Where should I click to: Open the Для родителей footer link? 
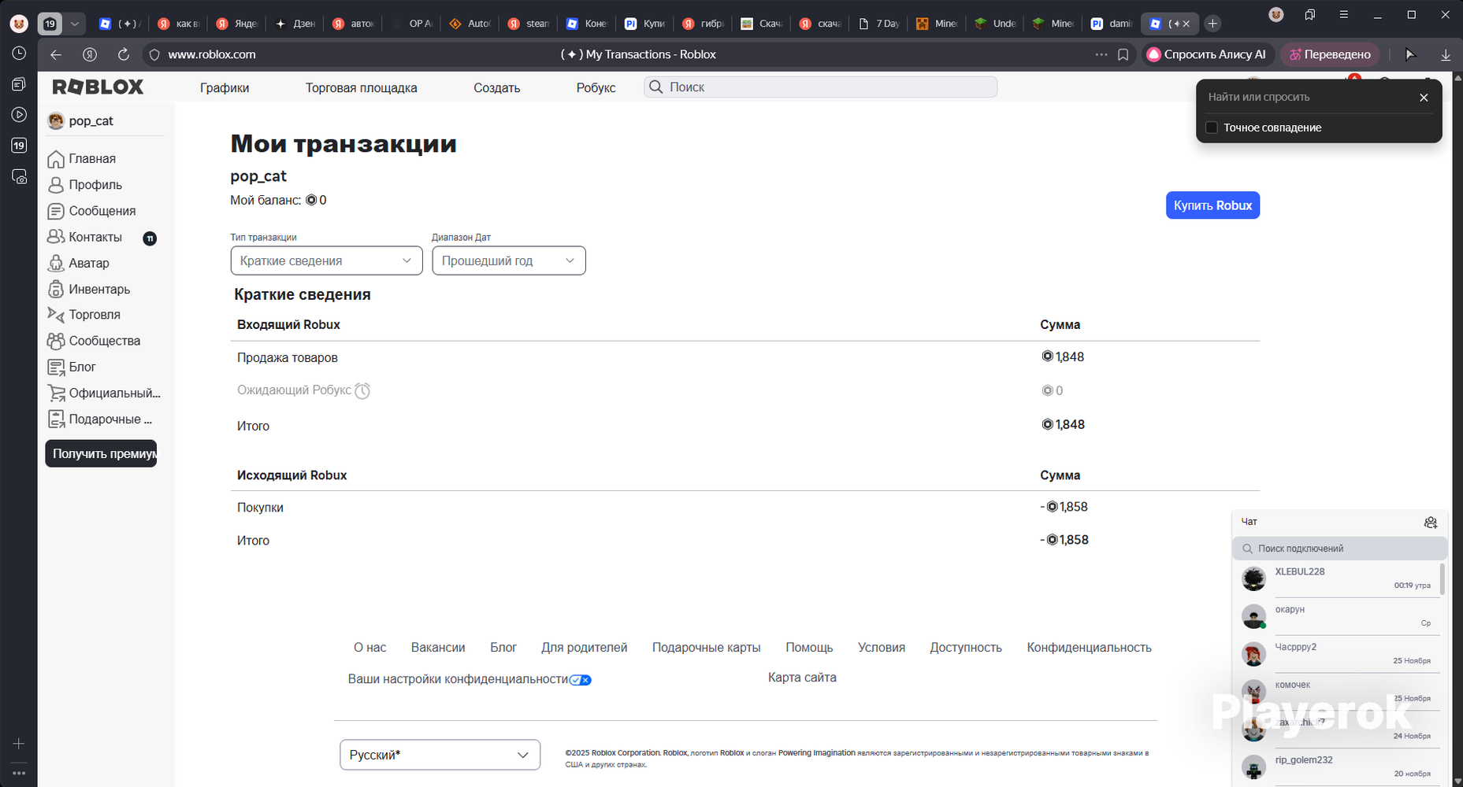tap(584, 648)
